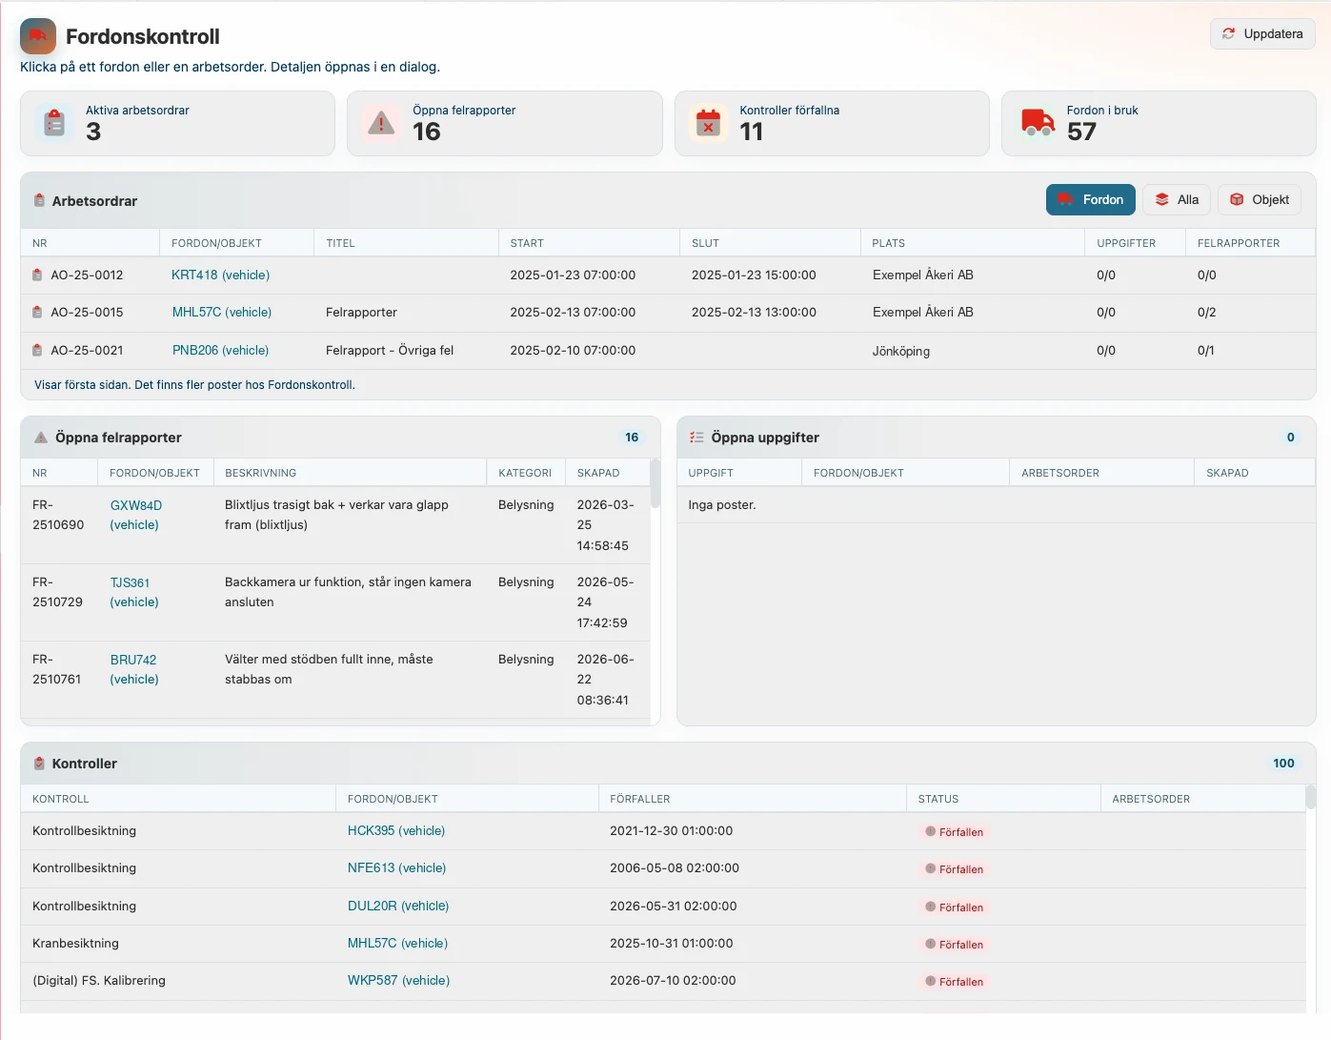Select the Fordon filter tab
The width and height of the screenshot is (1331, 1040).
pyautogui.click(x=1090, y=200)
